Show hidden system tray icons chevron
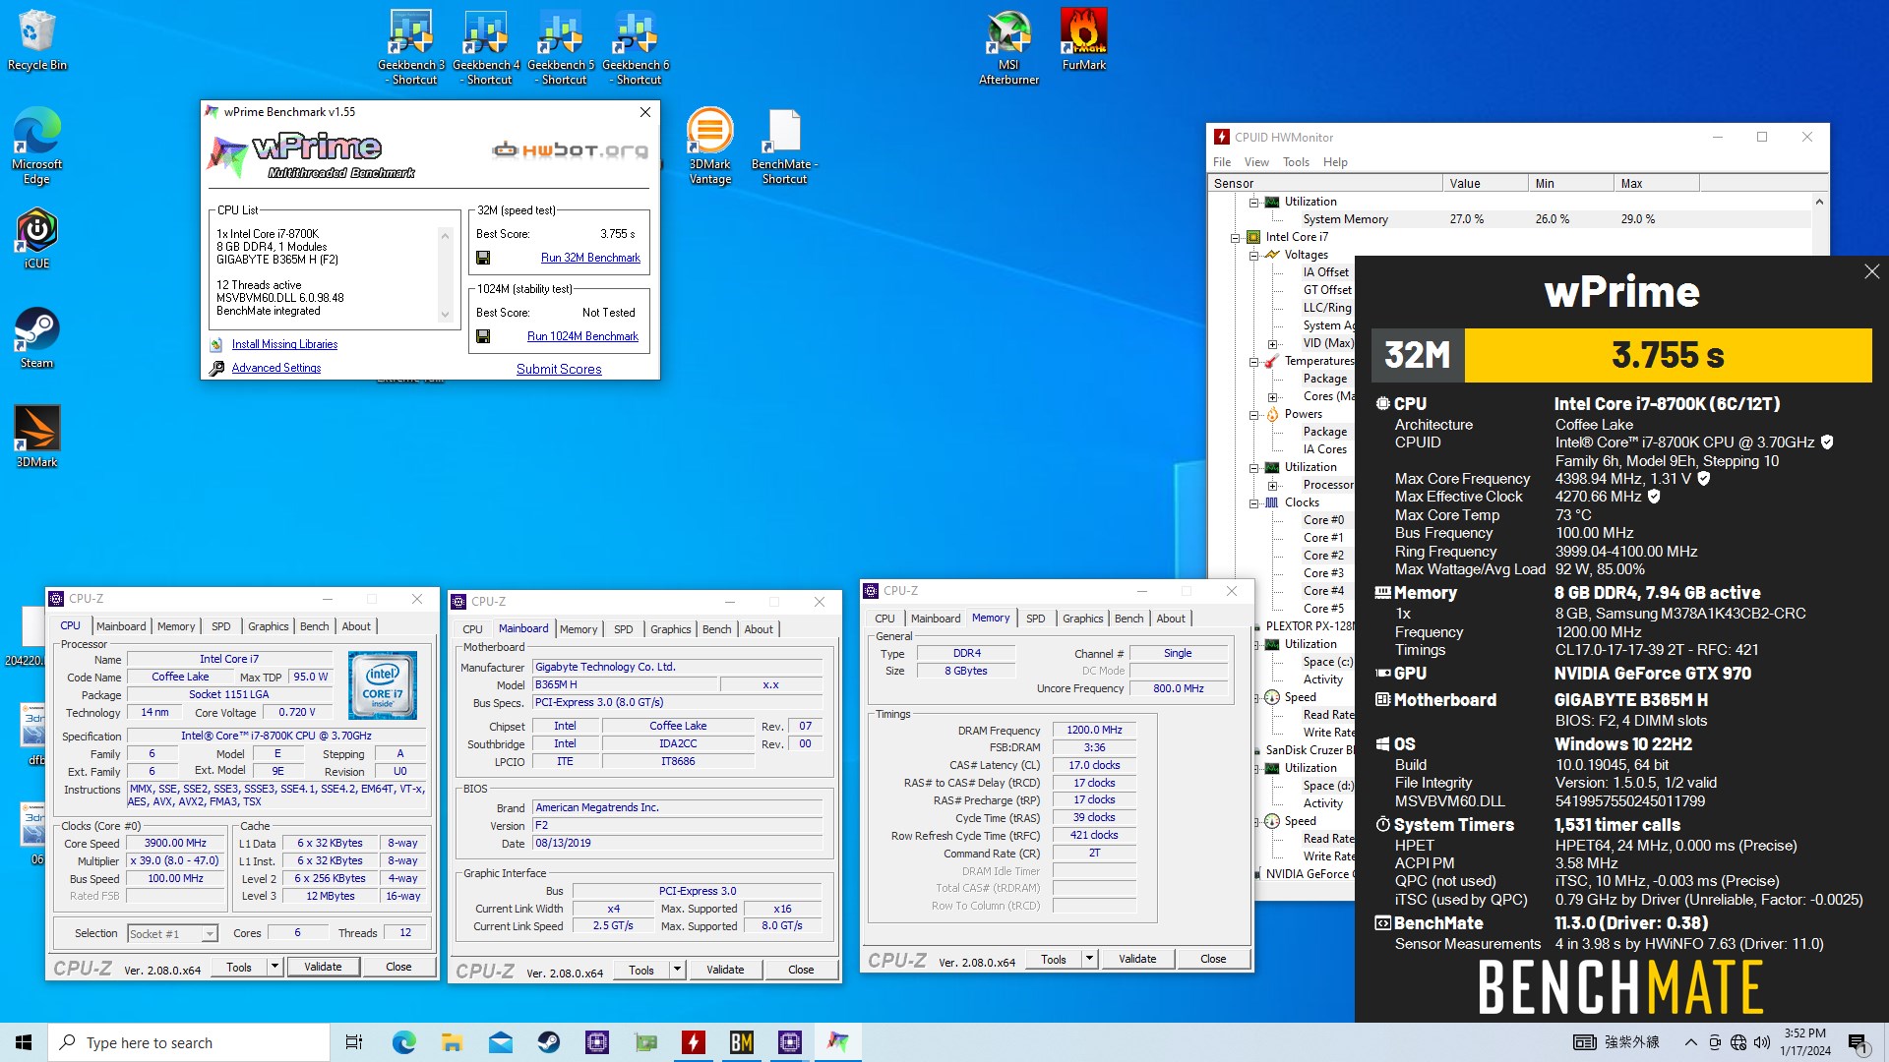1889x1062 pixels. [x=1690, y=1042]
